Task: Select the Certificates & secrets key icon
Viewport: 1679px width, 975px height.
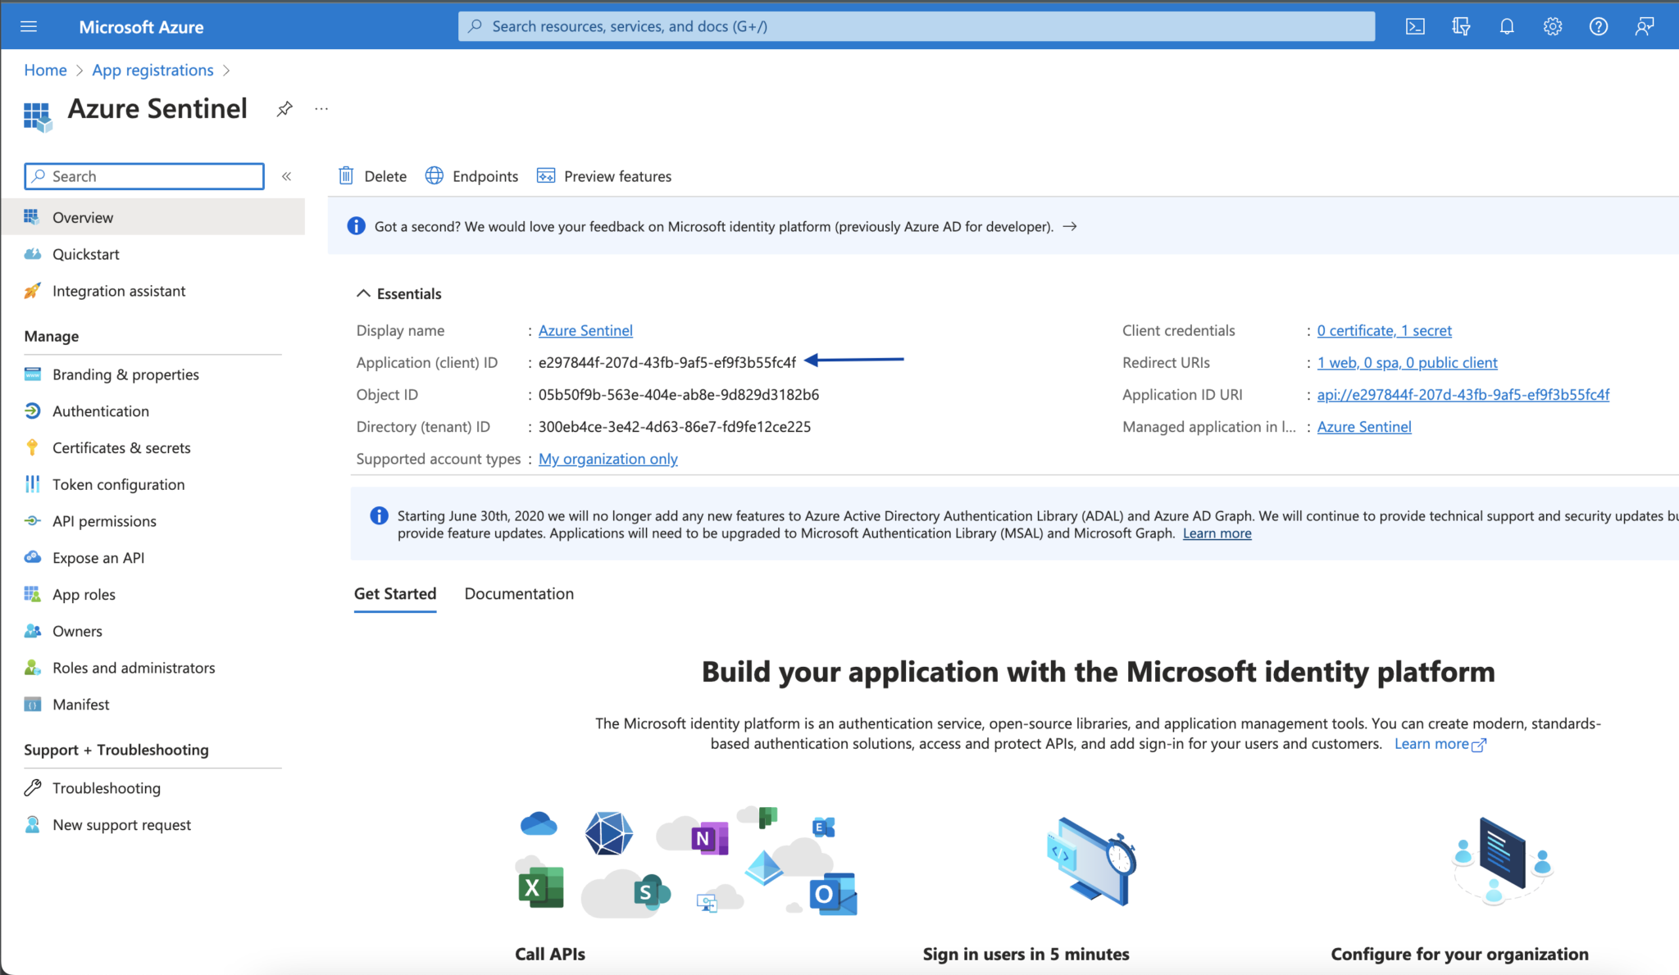Action: (x=32, y=447)
